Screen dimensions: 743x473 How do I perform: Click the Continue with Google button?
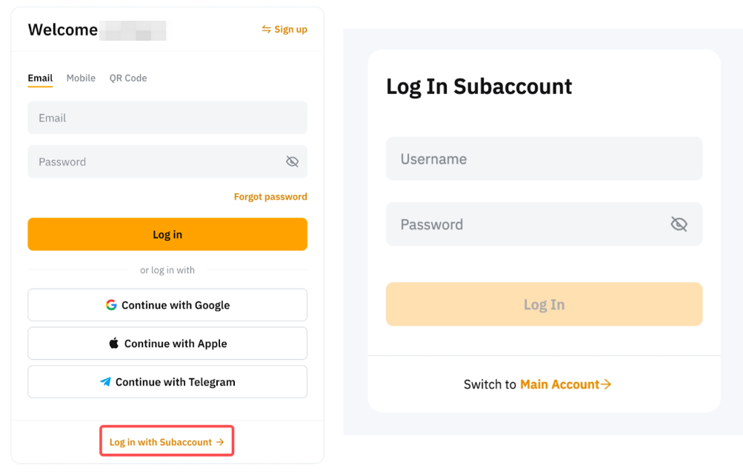pyautogui.click(x=167, y=305)
